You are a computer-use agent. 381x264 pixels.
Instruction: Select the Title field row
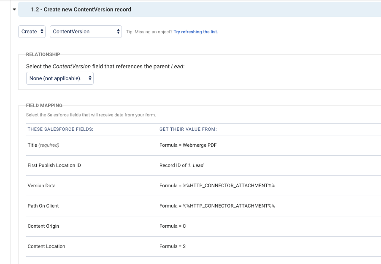(x=43, y=145)
